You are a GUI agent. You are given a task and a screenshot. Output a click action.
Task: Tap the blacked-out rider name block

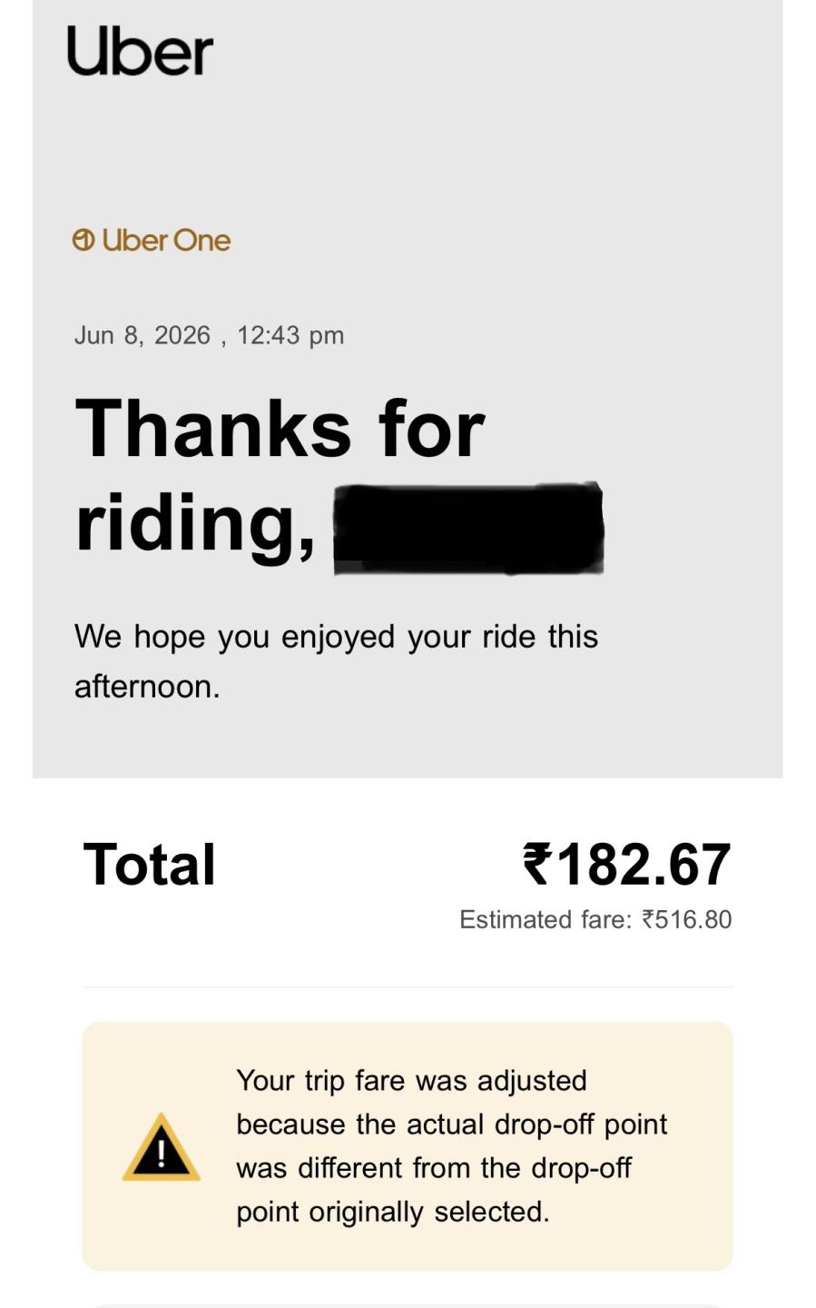click(x=468, y=529)
